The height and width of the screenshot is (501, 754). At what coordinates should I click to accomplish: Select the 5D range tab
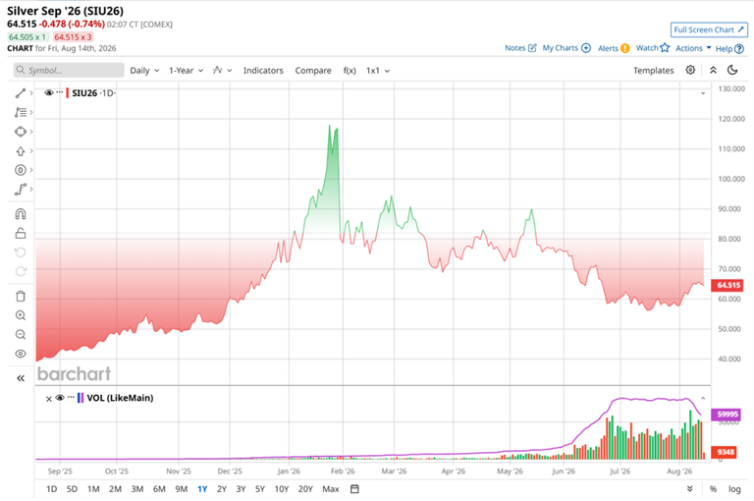click(x=72, y=489)
